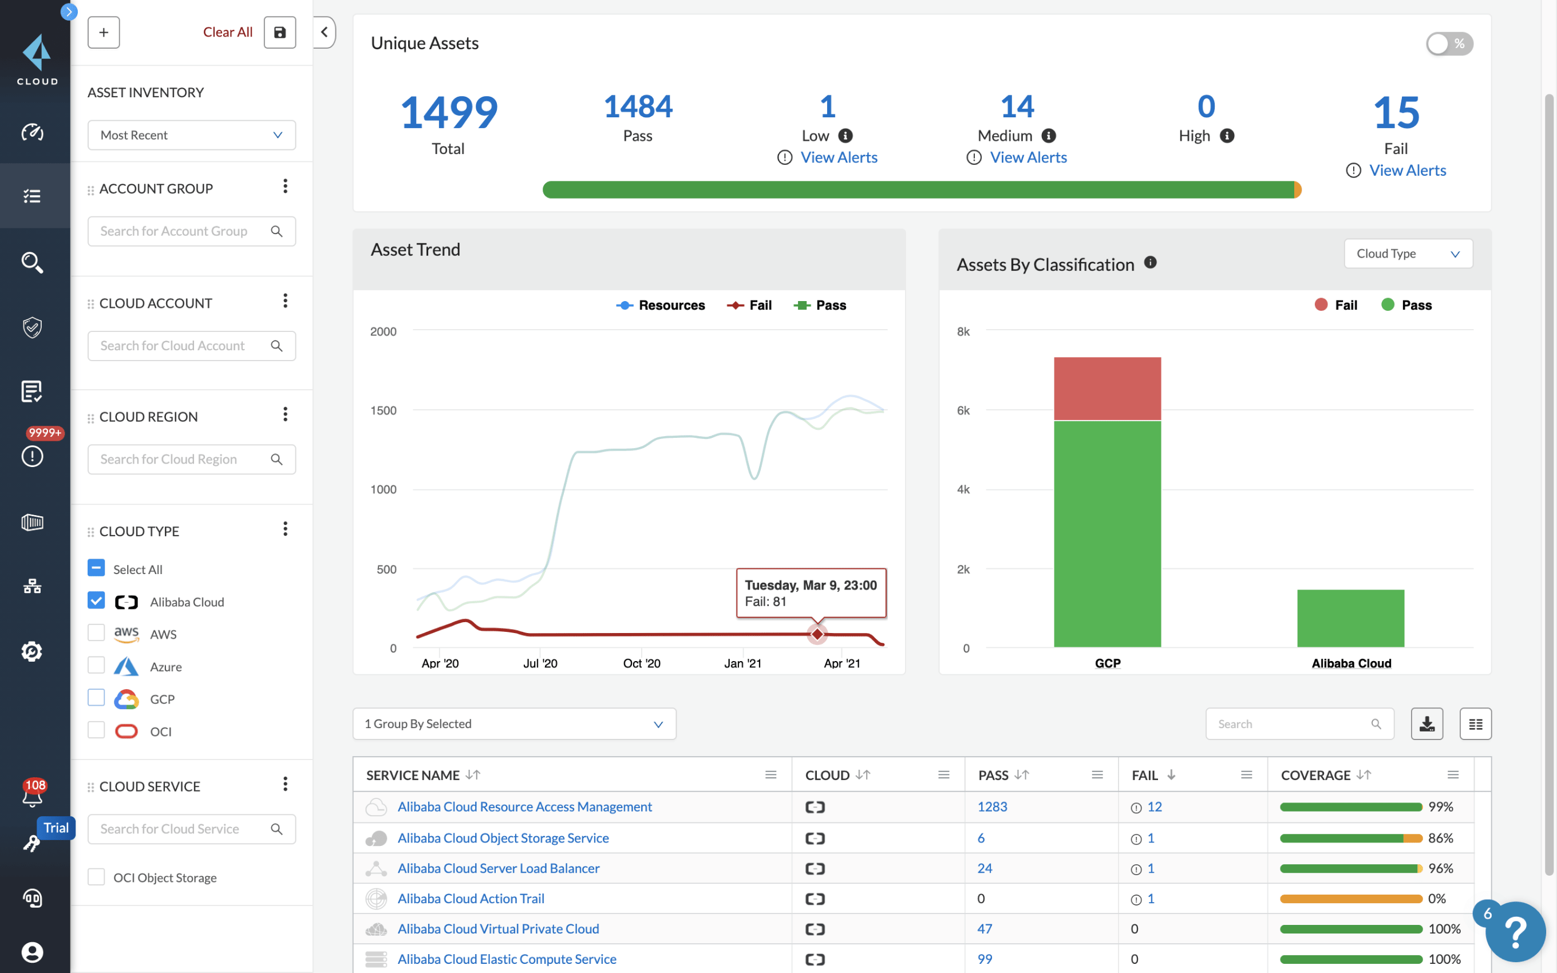Open the 1 Group By Selected dropdown
The image size is (1557, 973).
(513, 724)
